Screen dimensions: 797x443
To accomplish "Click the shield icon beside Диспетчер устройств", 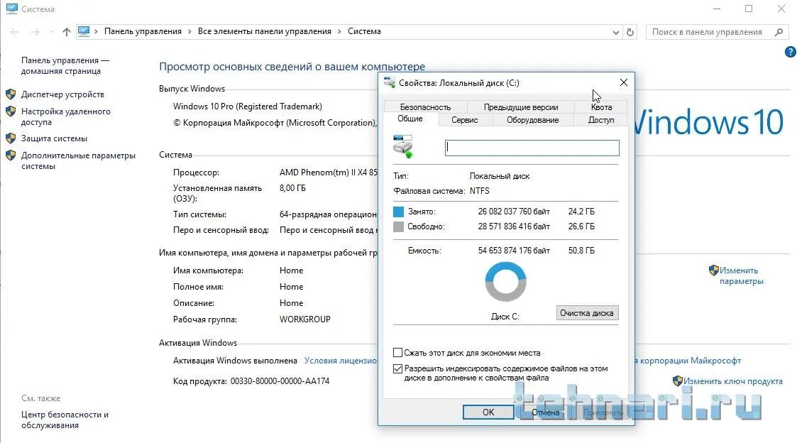I will [11, 94].
